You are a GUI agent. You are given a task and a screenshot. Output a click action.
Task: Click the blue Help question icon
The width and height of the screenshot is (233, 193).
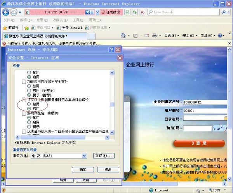click(220, 36)
